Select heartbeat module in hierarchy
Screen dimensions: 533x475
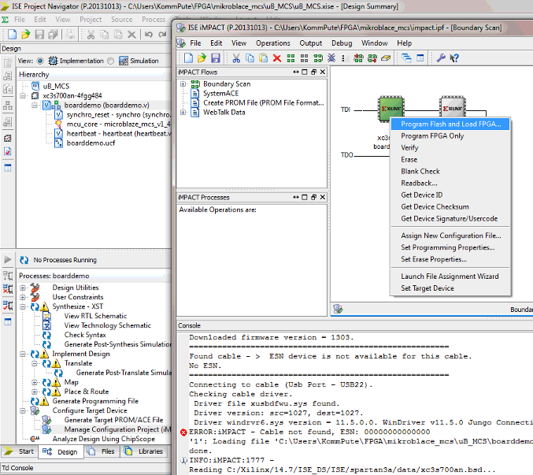point(119,134)
